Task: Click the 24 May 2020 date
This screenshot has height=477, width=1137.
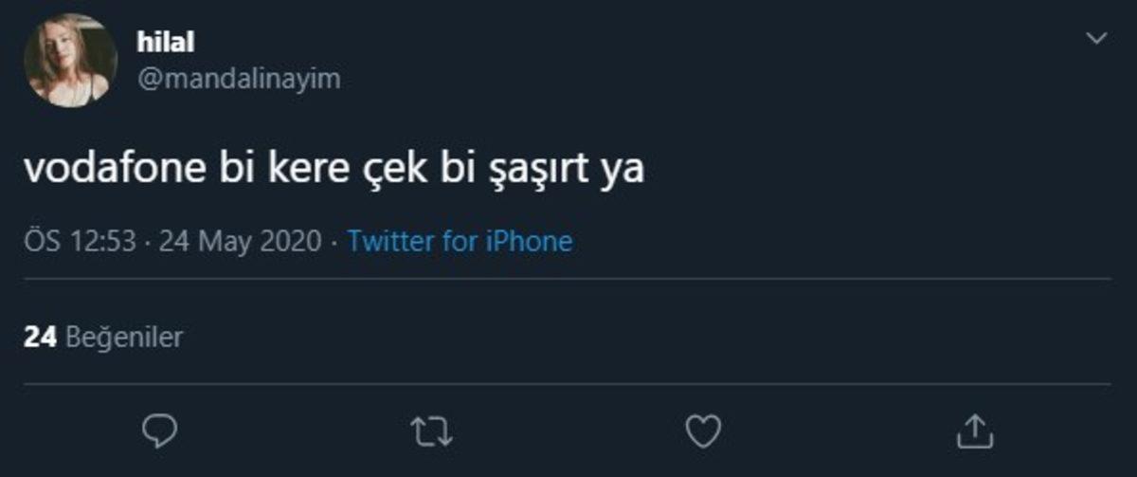Action: [x=240, y=242]
